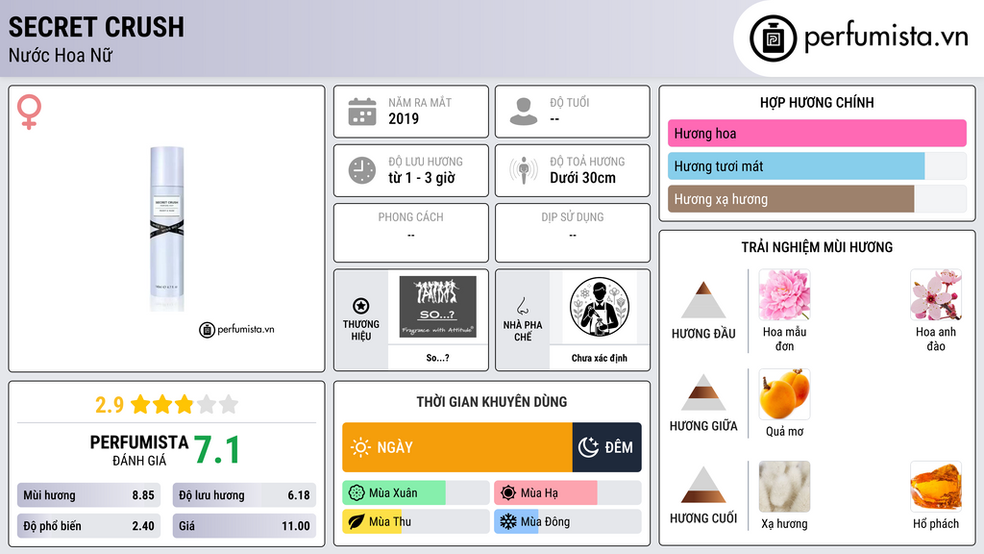Image resolution: width=984 pixels, height=554 pixels.
Task: Click the Hương cuối pyramid icon
Action: [703, 485]
